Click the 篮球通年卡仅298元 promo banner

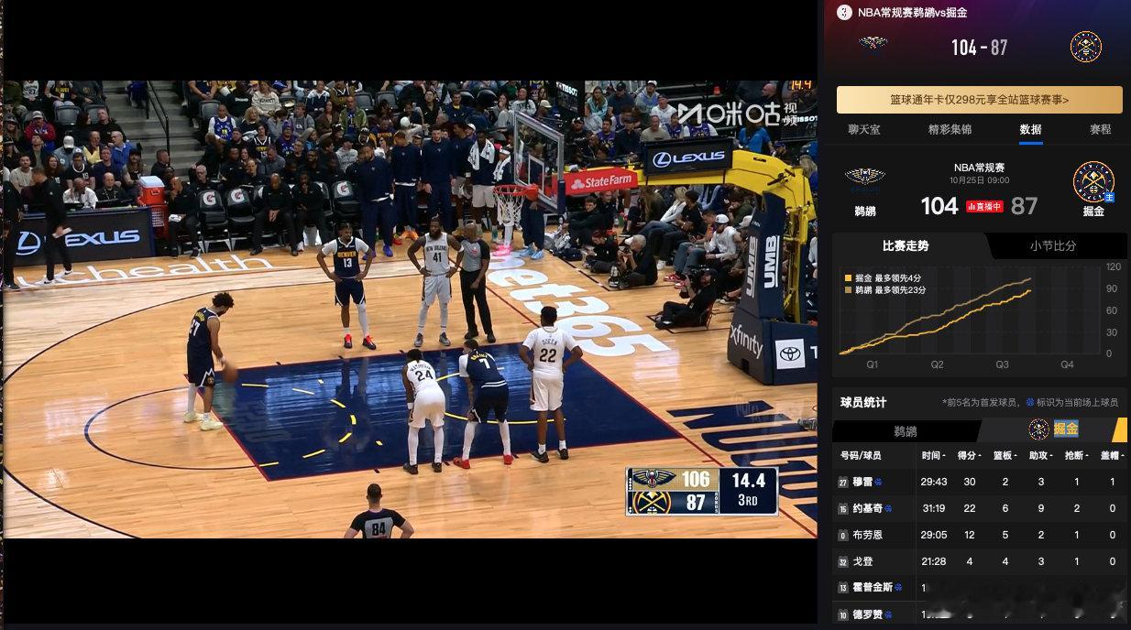tap(979, 100)
